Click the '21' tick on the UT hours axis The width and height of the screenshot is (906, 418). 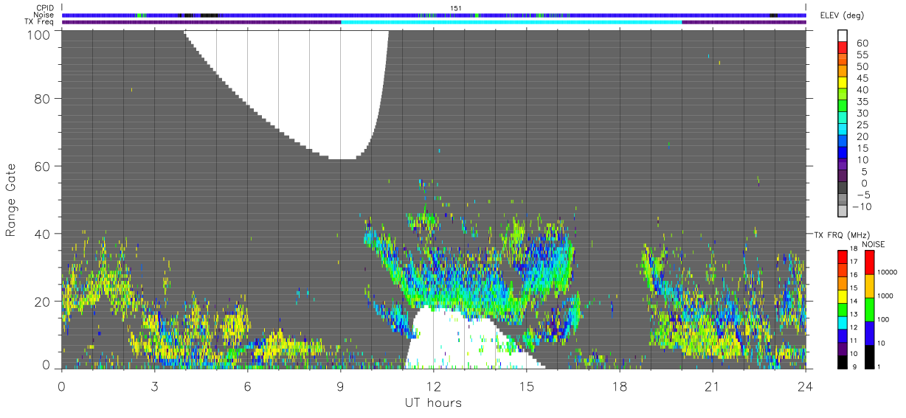click(713, 386)
